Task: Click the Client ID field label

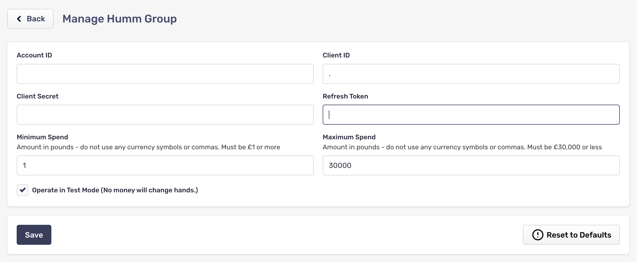Action: point(336,55)
